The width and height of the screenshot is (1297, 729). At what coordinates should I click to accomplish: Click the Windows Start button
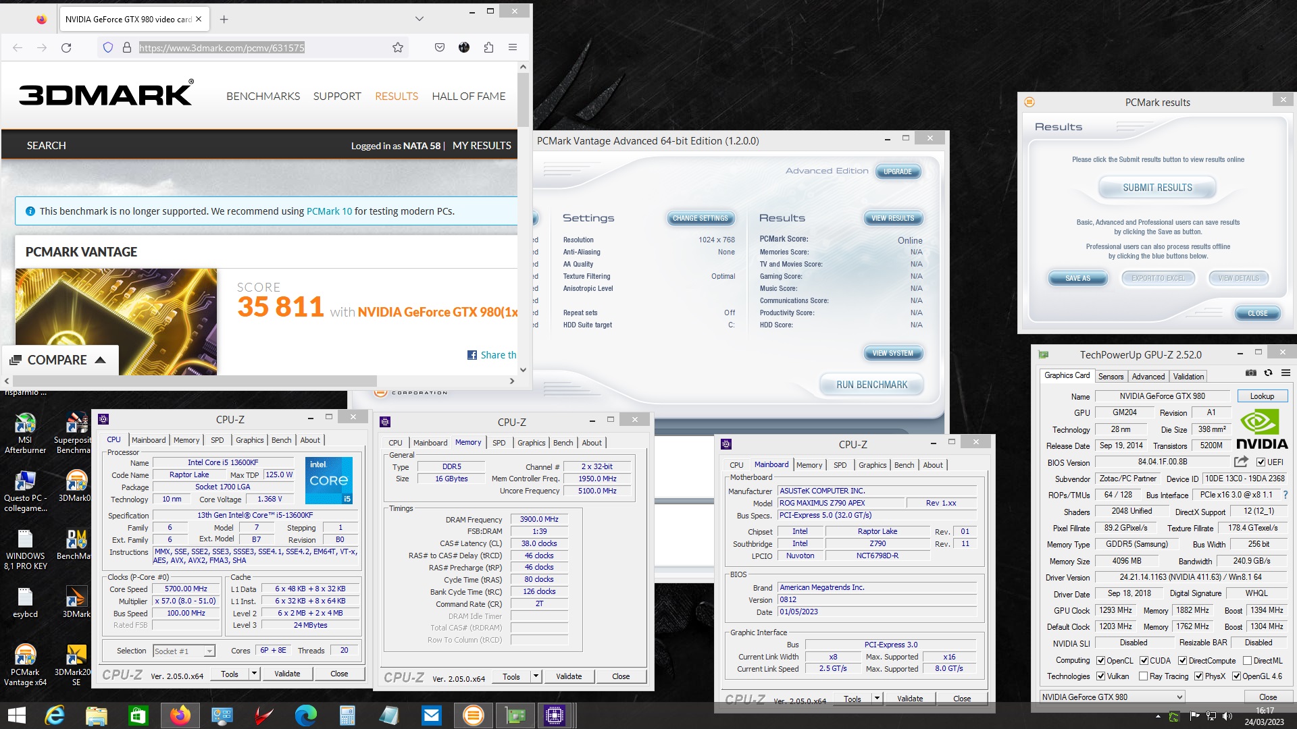tap(16, 715)
